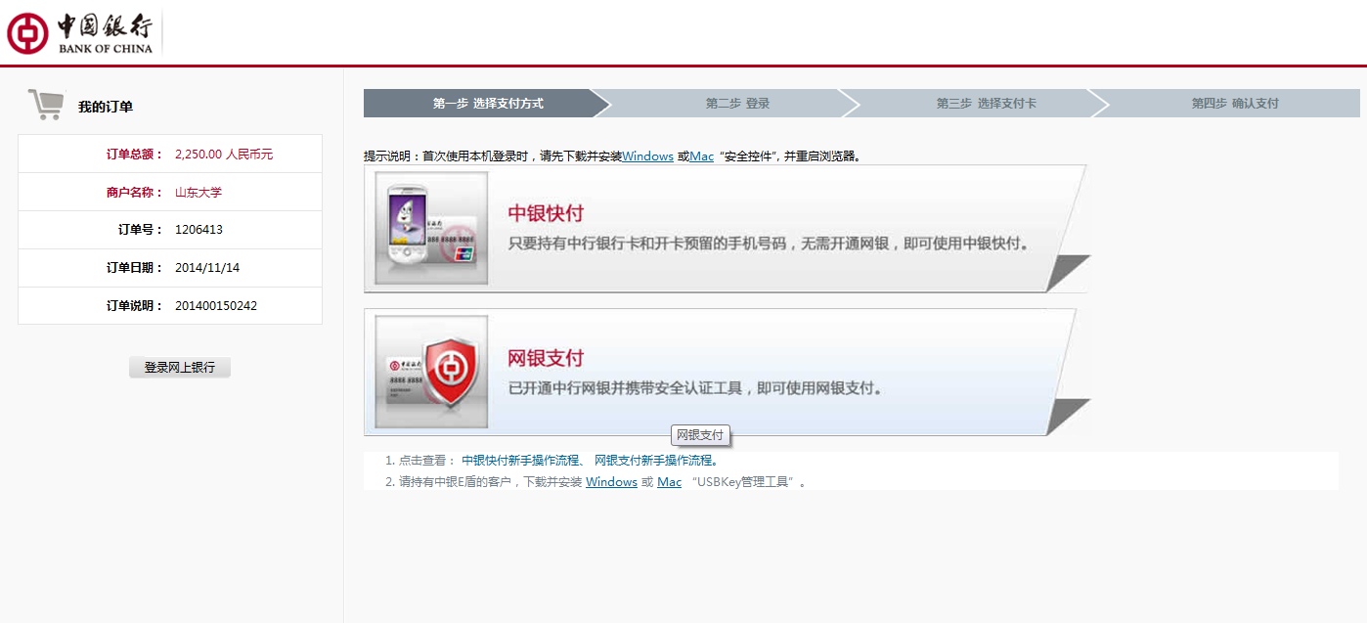Click the shopping cart icon beside 我的订单
Viewport: 1367px width, 623px height.
point(46,105)
